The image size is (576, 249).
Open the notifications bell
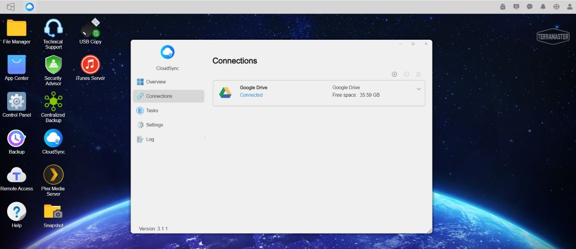(543, 7)
